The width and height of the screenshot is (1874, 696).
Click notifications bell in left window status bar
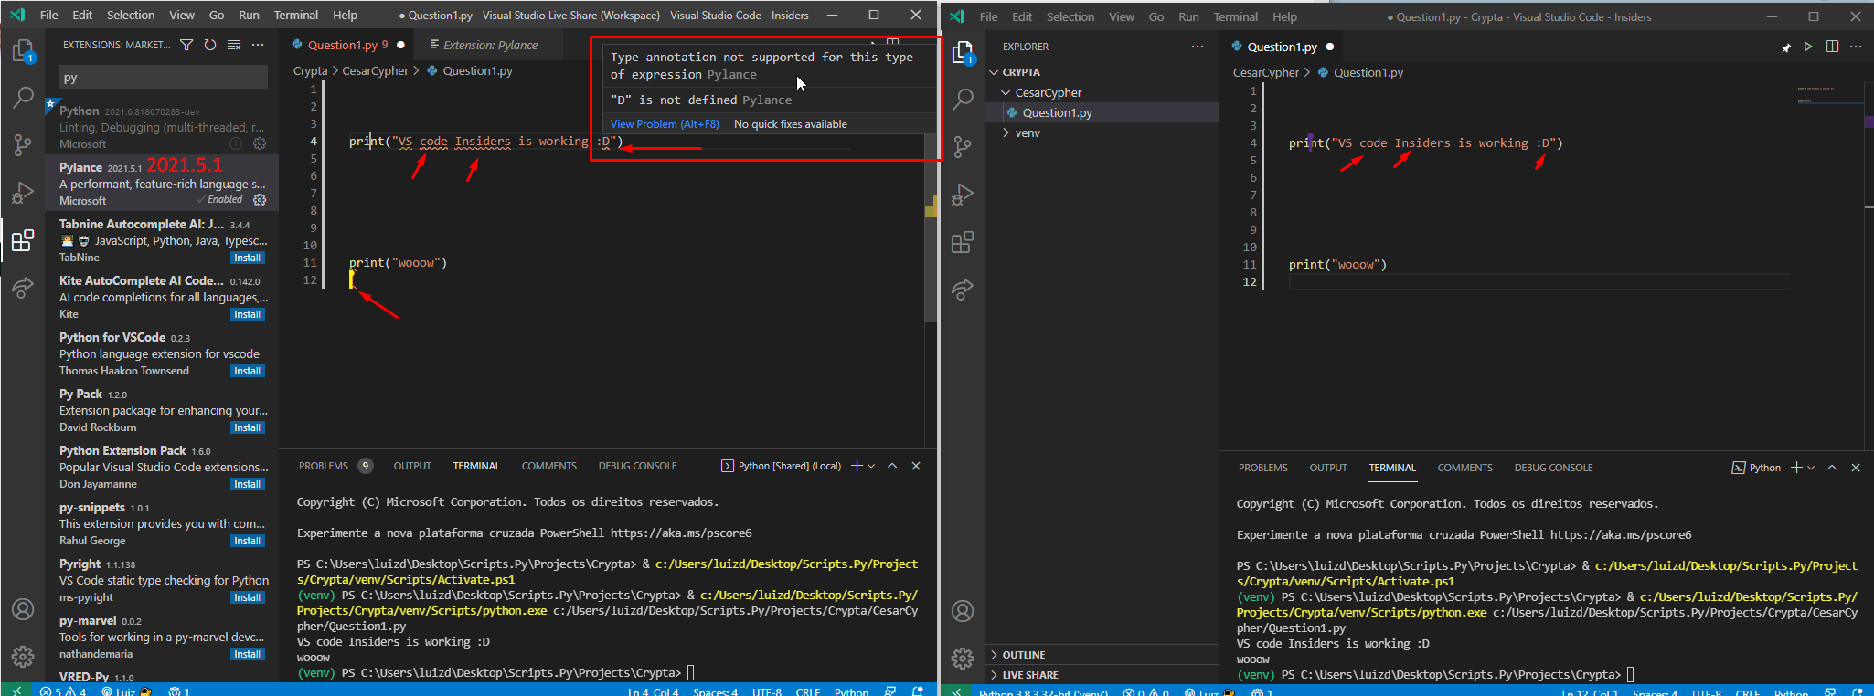coord(917,691)
